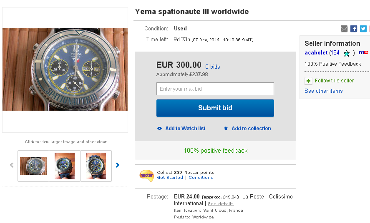This screenshot has height=223, width=370.
Task: Click the max bid input field
Action: click(x=215, y=89)
